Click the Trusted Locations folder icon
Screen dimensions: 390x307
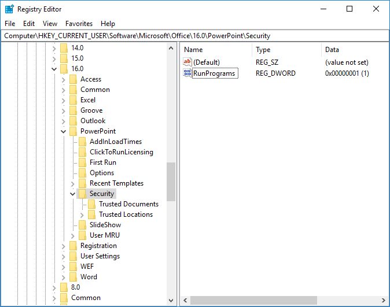coord(91,214)
